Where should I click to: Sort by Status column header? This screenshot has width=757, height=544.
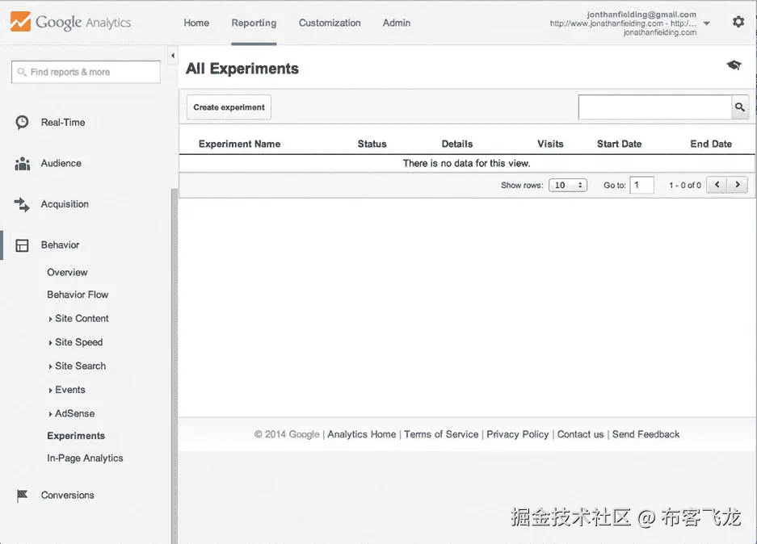click(372, 144)
